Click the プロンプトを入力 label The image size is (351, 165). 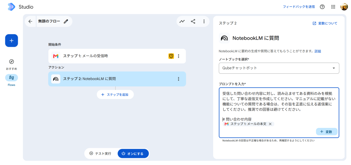tap(232, 84)
